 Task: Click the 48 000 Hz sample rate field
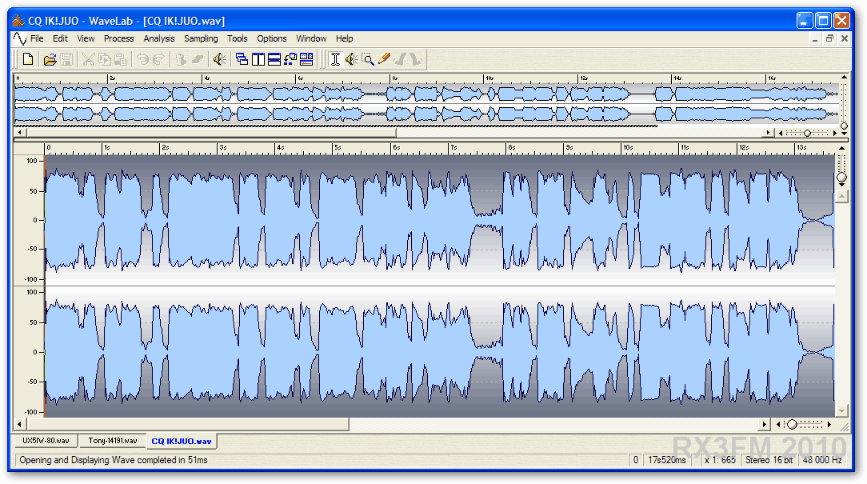point(822,460)
